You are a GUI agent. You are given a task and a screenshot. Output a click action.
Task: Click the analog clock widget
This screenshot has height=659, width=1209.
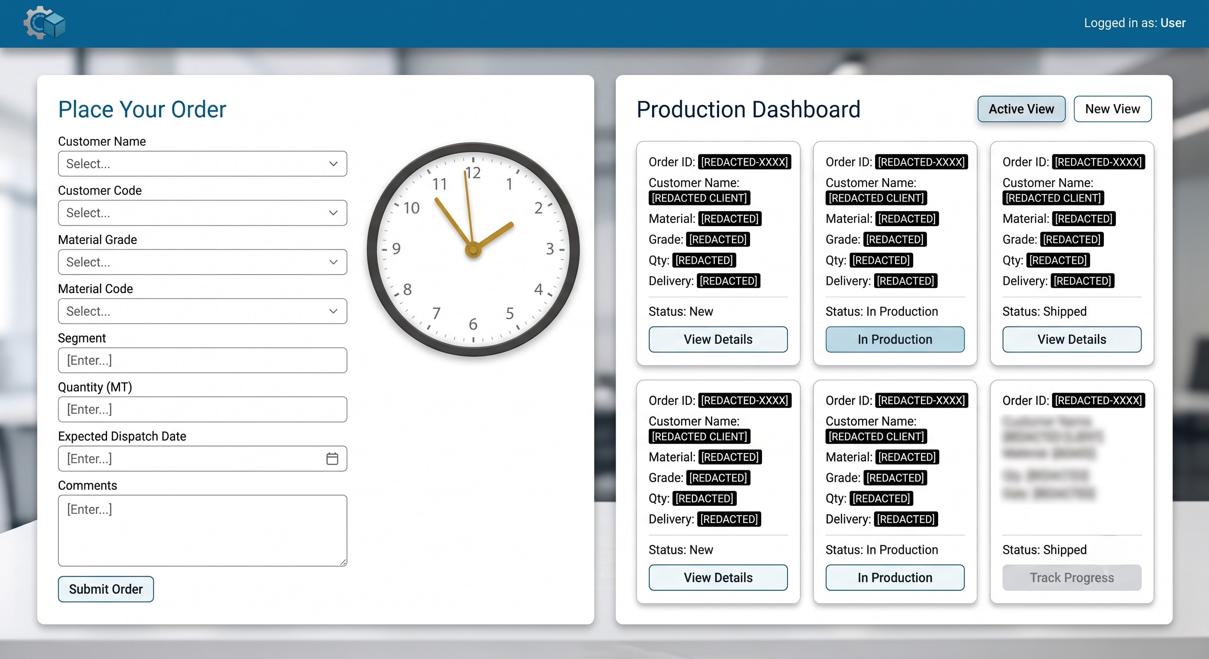pyautogui.click(x=473, y=249)
